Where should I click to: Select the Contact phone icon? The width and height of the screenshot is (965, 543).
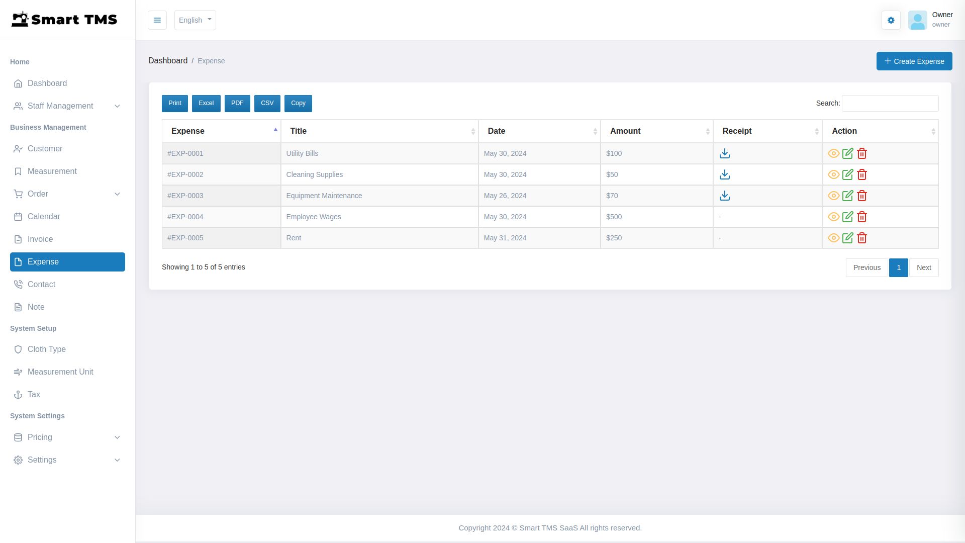pos(18,284)
